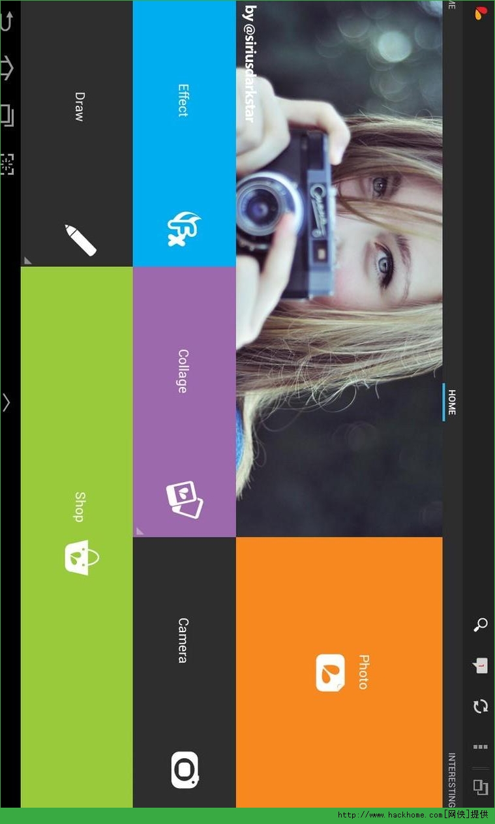Image resolution: width=495 pixels, height=824 pixels.
Task: Tap the Photo document icon
Action: click(x=331, y=673)
